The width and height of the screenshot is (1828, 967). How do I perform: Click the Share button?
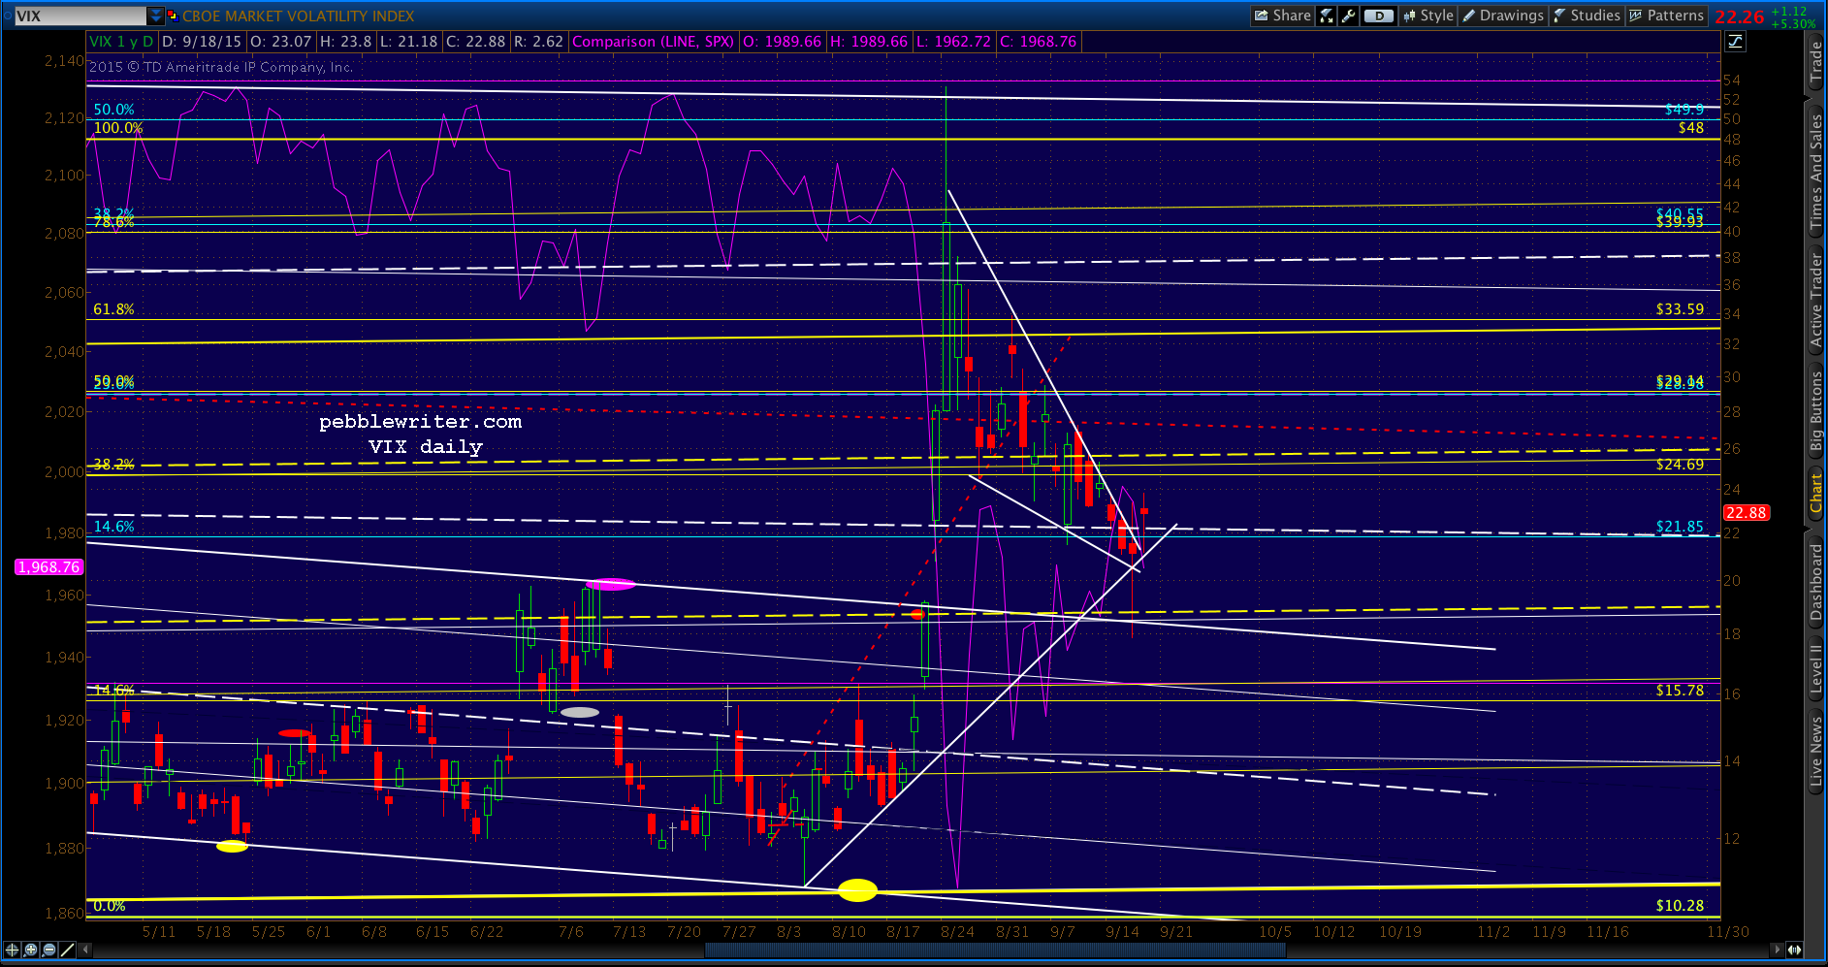click(1282, 16)
